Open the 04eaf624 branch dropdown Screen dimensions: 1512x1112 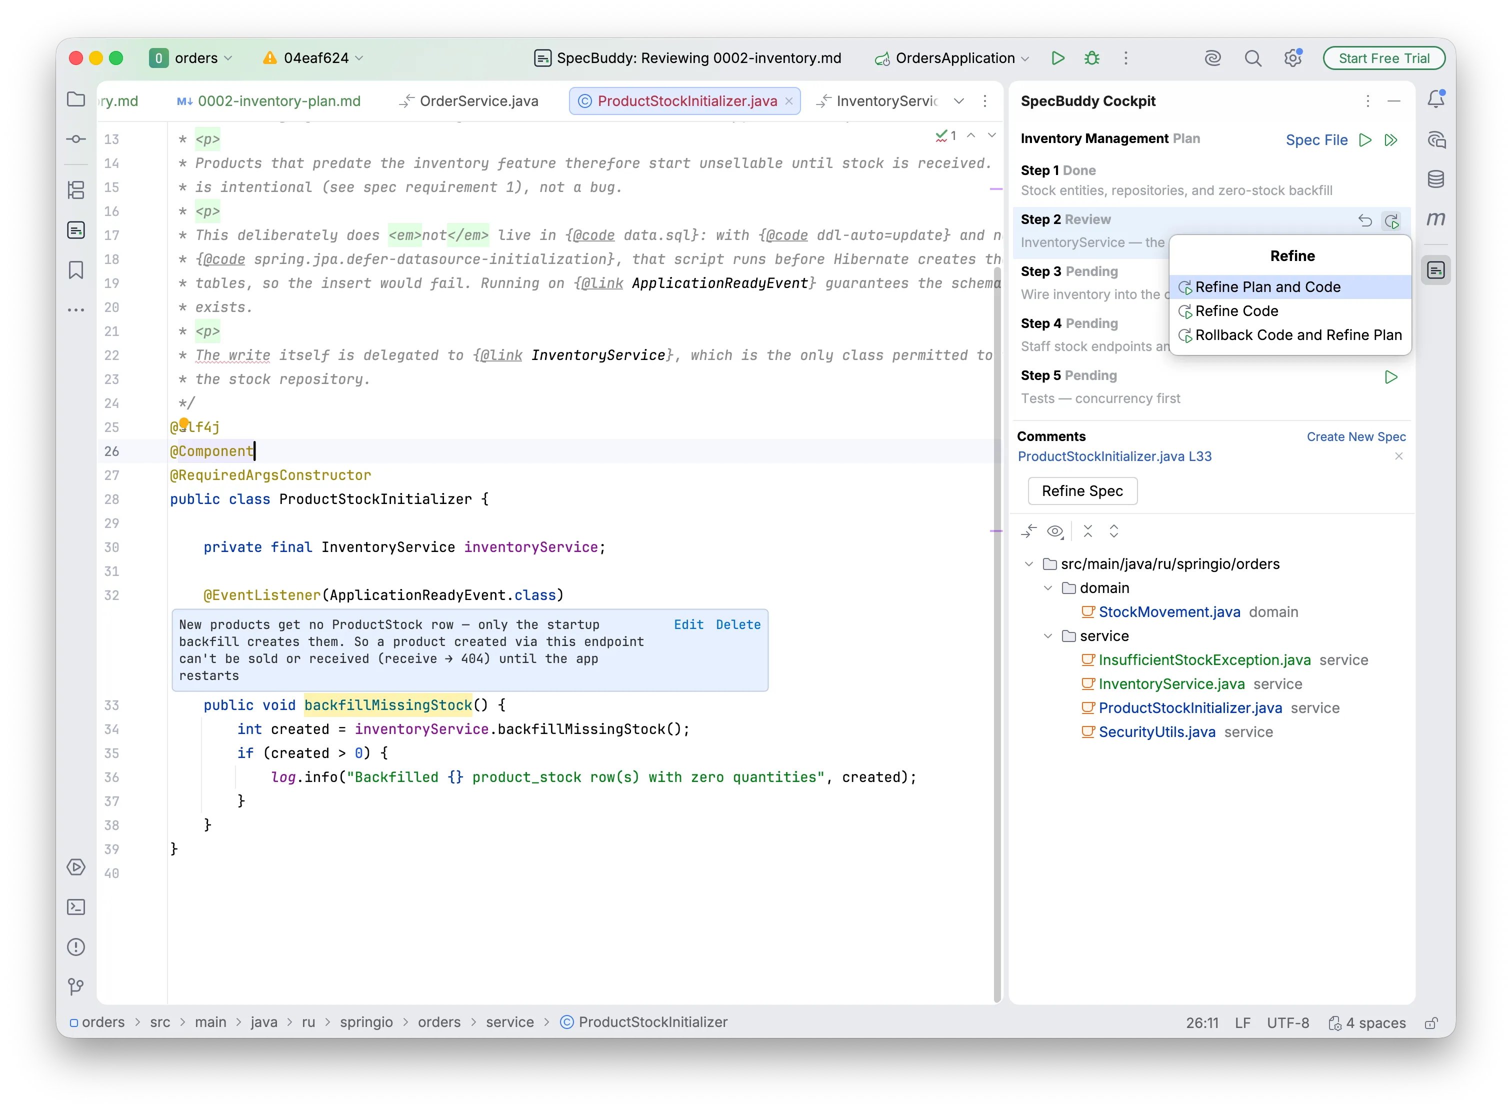[x=313, y=58]
